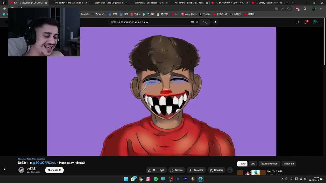326x183 pixels.
Task: Clear the YouTube search box text
Action: (x=197, y=22)
